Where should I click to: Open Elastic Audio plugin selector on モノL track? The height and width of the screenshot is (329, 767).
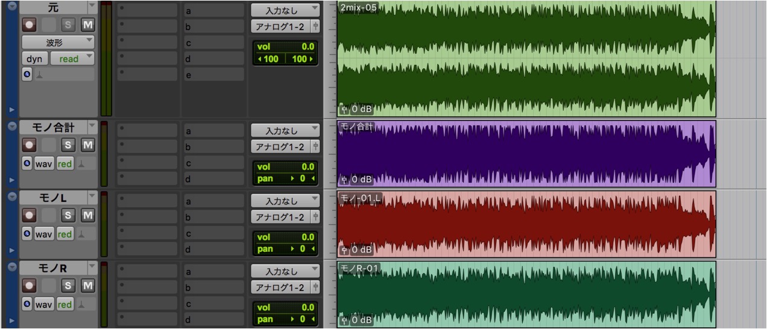tap(85, 234)
